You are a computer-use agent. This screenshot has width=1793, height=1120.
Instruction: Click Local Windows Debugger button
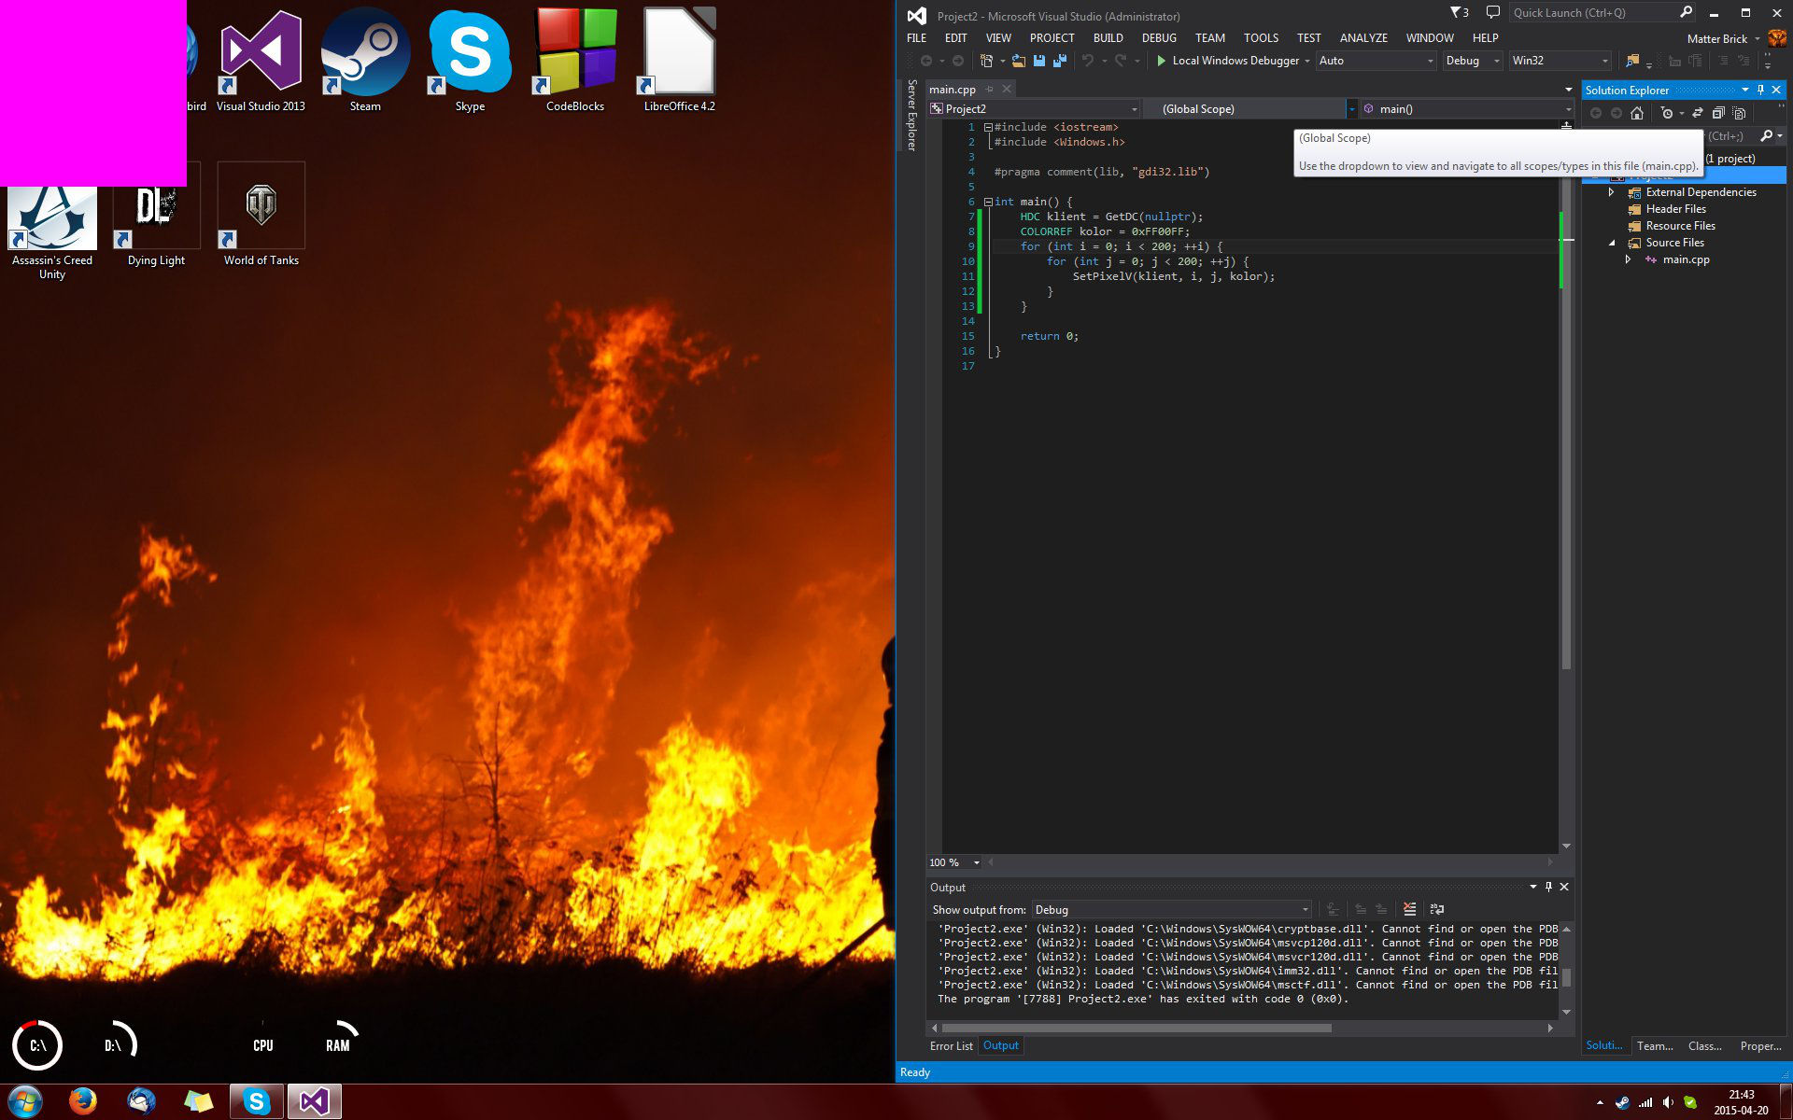pos(1235,61)
